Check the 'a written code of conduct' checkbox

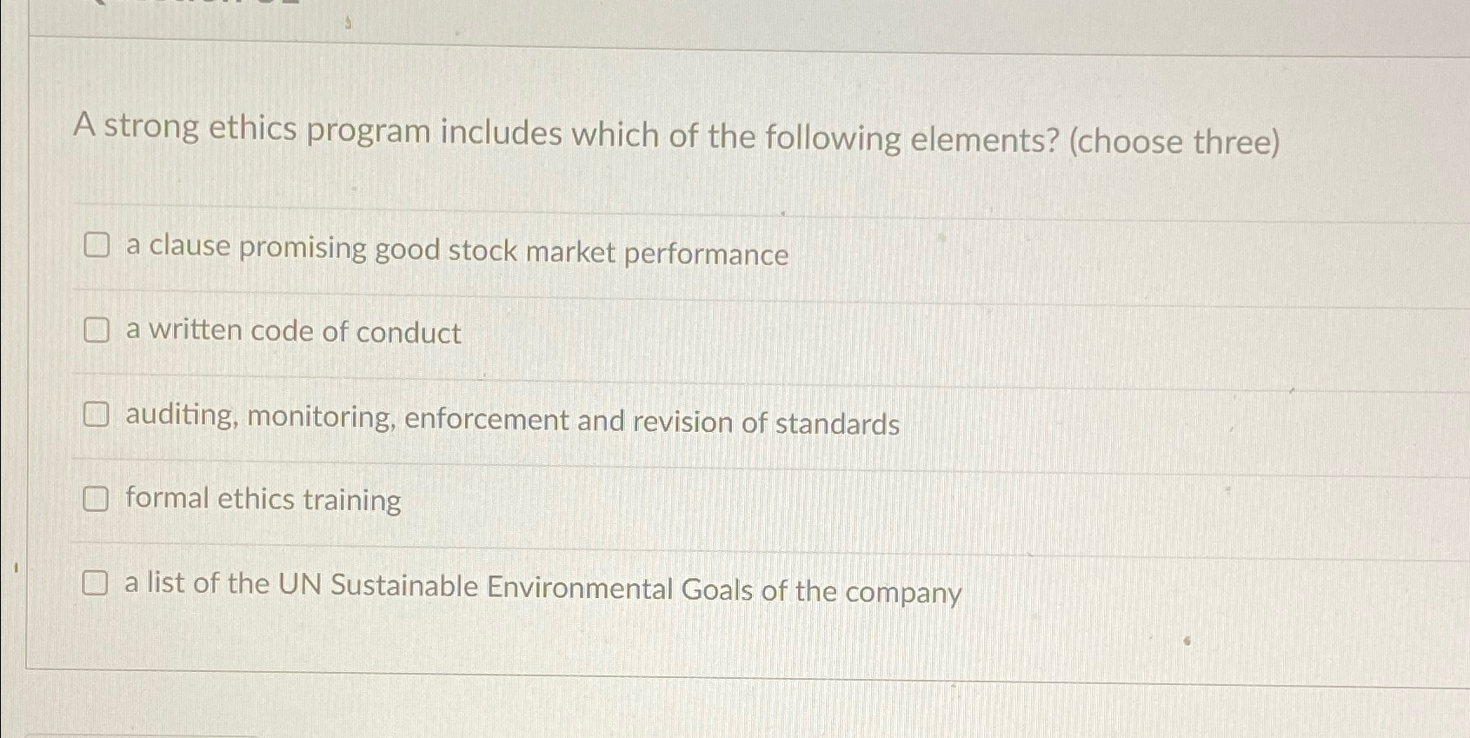pos(96,329)
